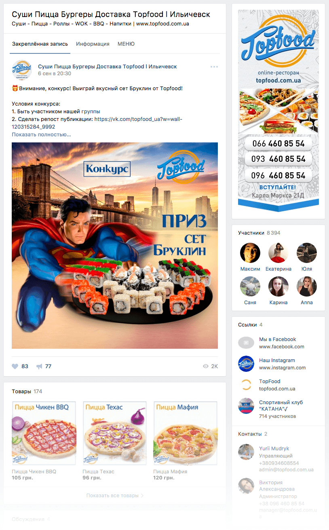This screenshot has width=329, height=530.
Task: Open the Superman contest image
Action: coord(115,246)
